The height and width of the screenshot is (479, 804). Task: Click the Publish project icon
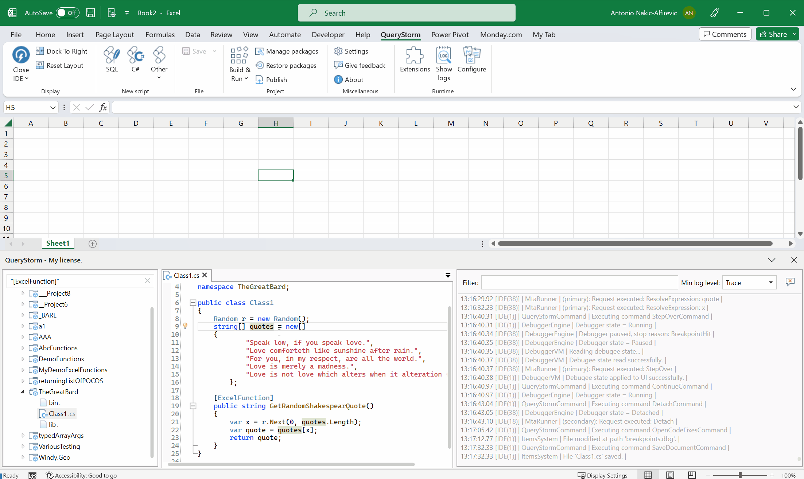(271, 80)
